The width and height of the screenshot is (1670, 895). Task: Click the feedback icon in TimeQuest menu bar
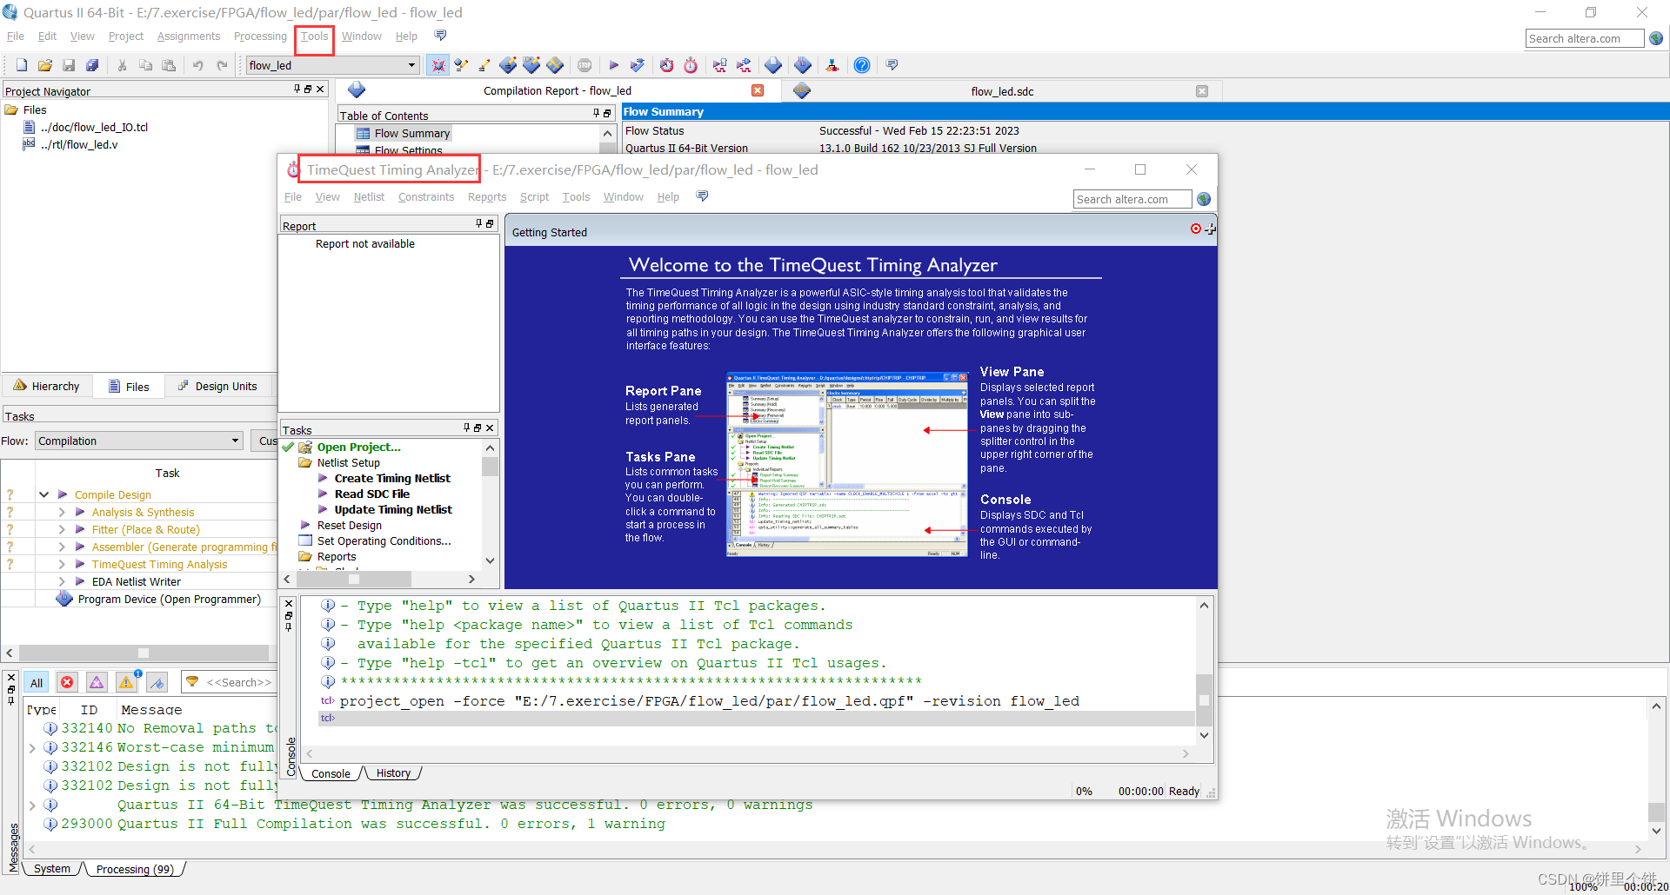click(x=702, y=196)
